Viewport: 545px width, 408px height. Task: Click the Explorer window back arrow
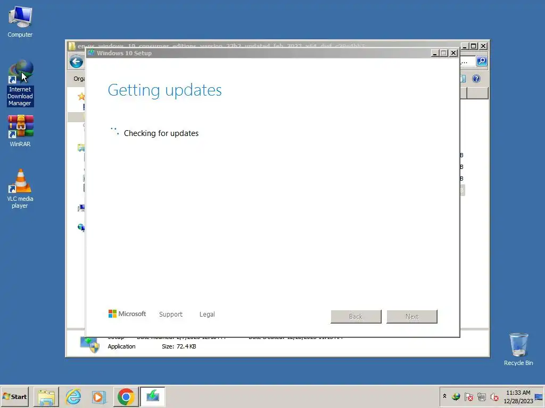(x=76, y=62)
